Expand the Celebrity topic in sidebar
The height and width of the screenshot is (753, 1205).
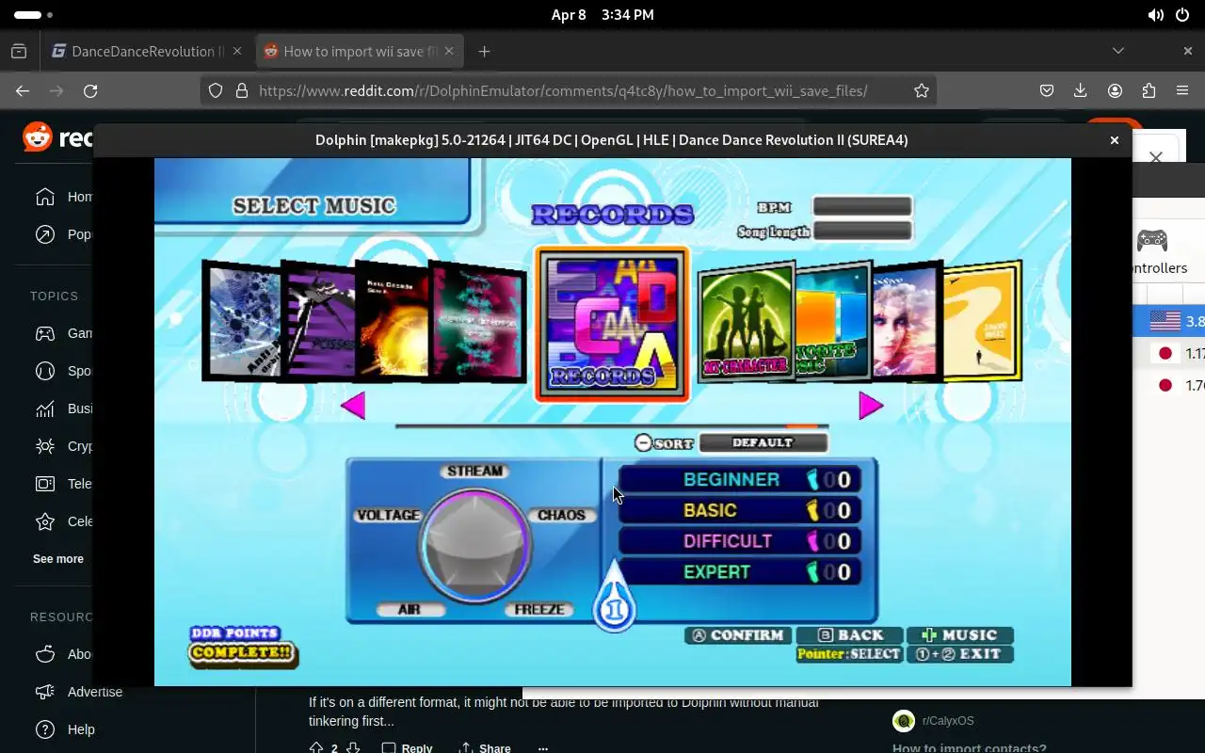63,521
